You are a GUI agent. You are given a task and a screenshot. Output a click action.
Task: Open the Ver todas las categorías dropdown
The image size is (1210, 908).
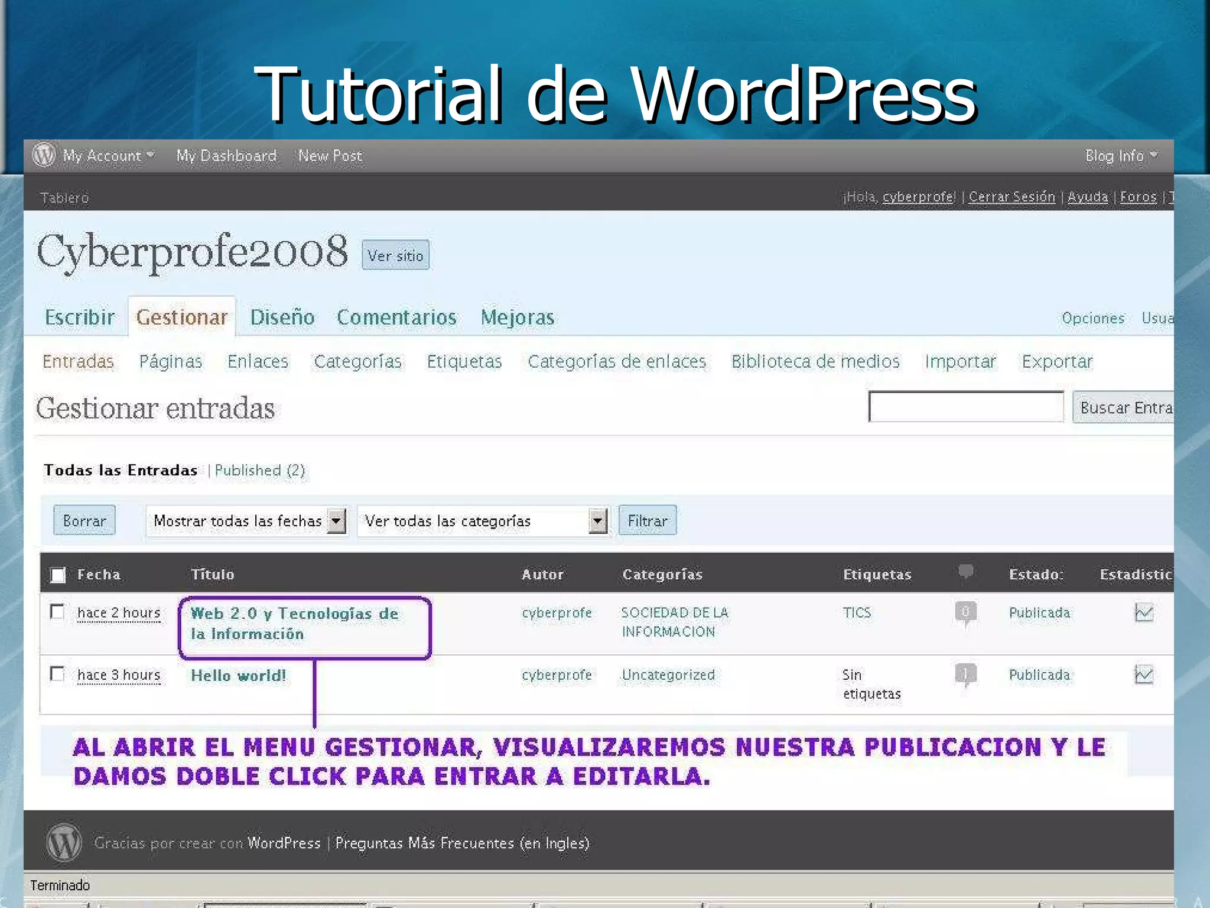[483, 521]
